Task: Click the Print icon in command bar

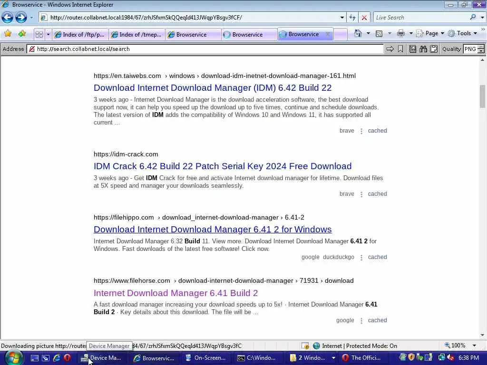Action: point(400,34)
